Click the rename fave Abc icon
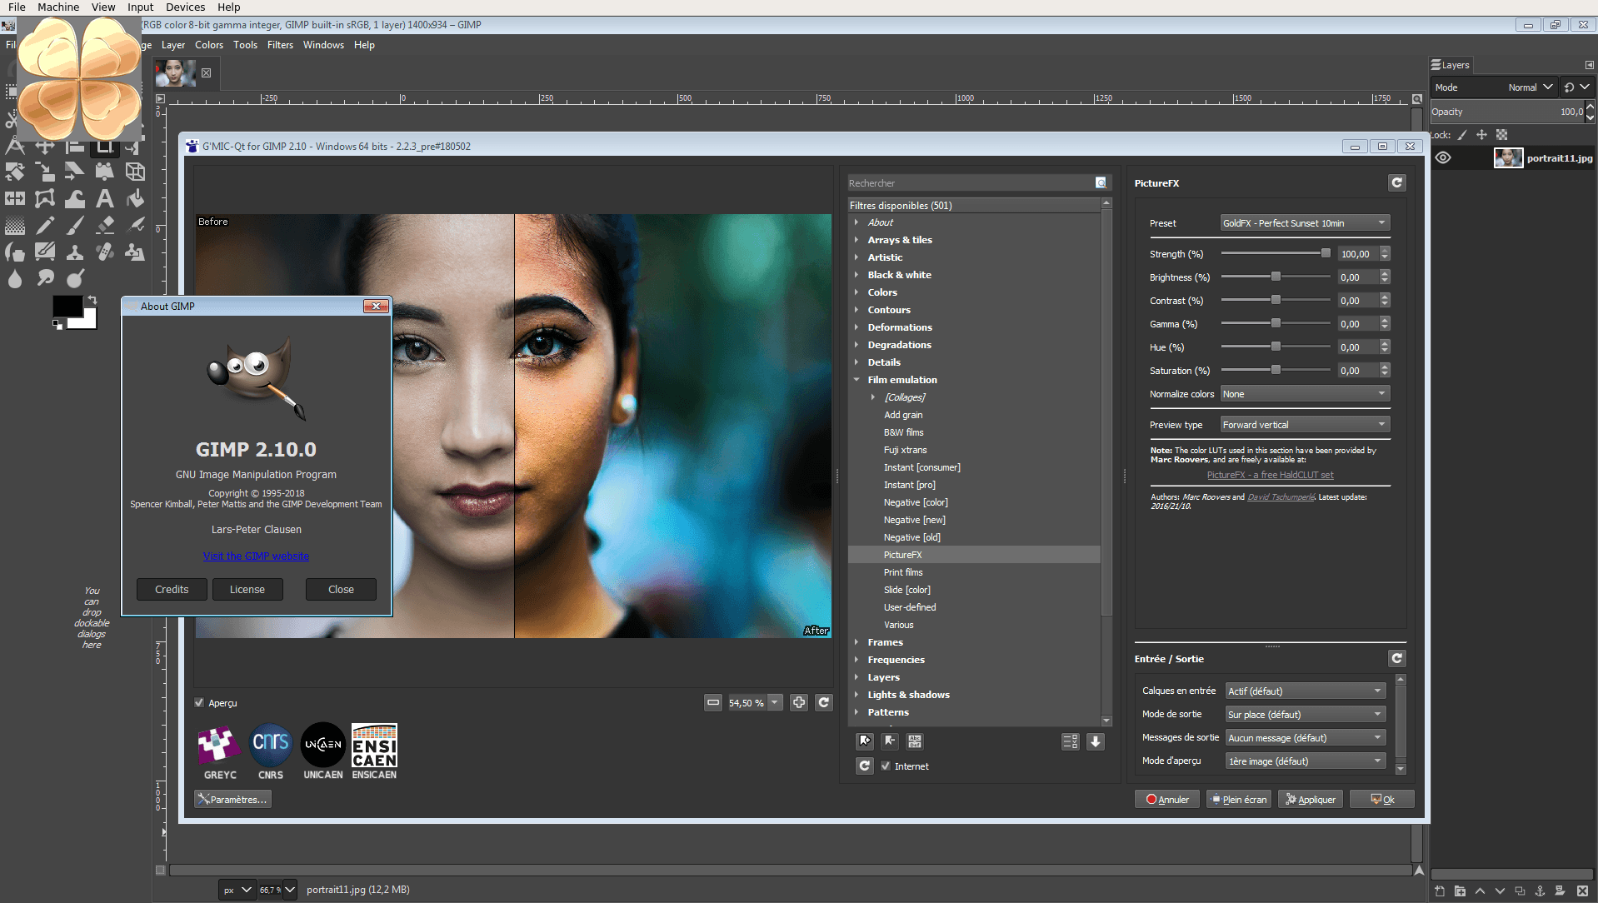 click(915, 741)
